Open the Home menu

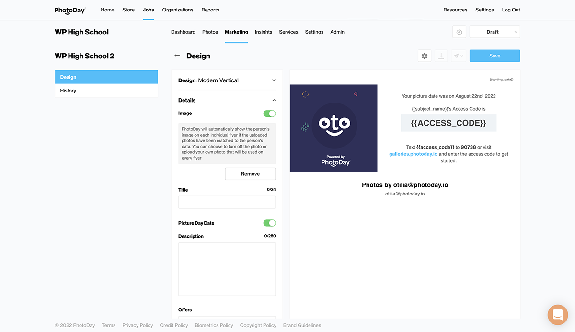click(107, 10)
